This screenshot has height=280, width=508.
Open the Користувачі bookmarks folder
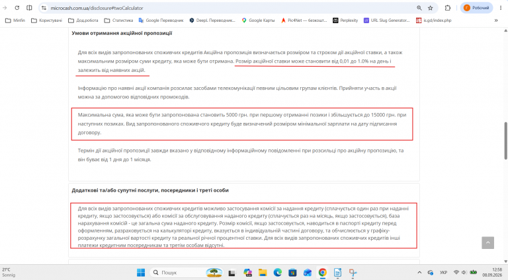pos(47,20)
